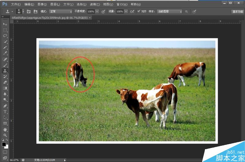
Task: Open the 文字(Y) menu
Action: point(68,4)
